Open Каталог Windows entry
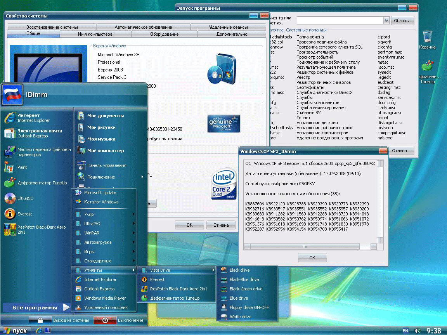The image size is (447, 335). (x=104, y=202)
